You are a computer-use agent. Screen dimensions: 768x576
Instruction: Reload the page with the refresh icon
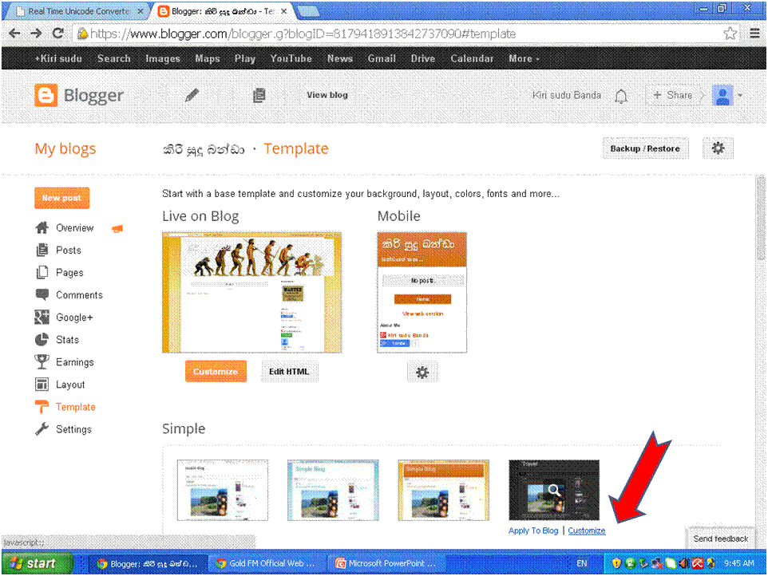pyautogui.click(x=57, y=34)
